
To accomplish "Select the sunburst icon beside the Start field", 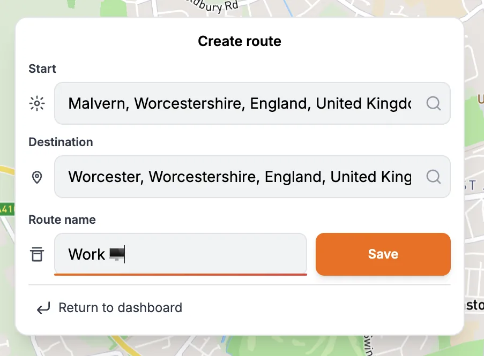I will tap(36, 103).
